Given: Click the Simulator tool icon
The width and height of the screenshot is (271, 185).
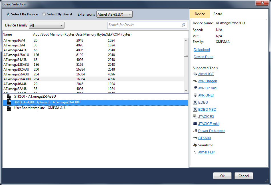Looking at the screenshot, I should [x=195, y=145].
